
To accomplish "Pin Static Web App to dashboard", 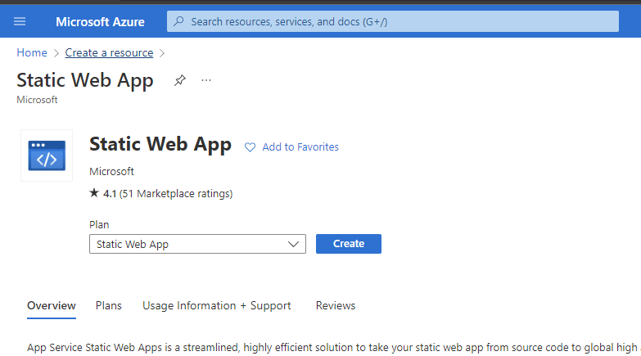I will tap(180, 80).
